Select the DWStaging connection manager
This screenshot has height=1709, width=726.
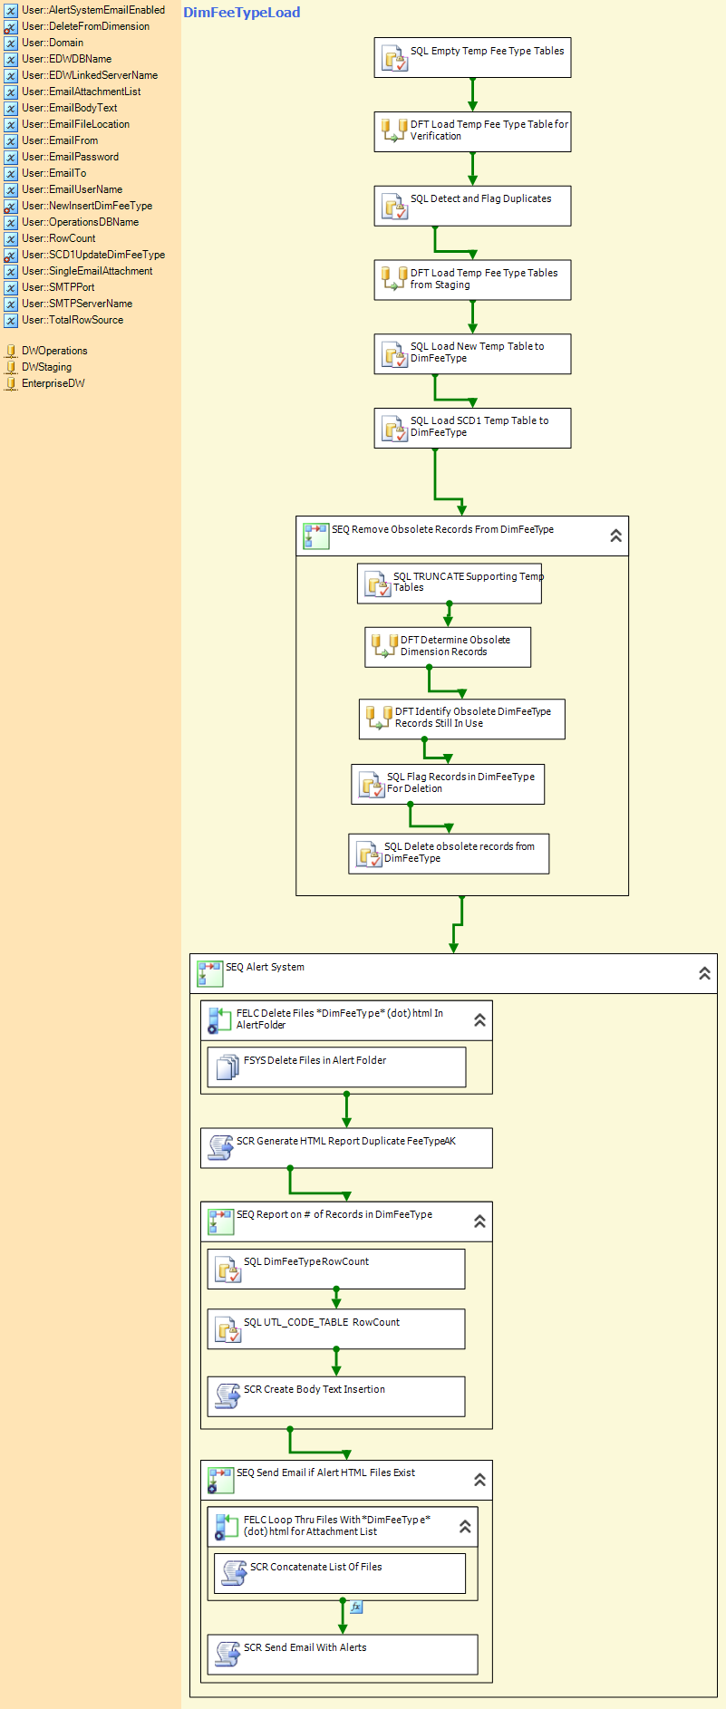pyautogui.click(x=46, y=367)
